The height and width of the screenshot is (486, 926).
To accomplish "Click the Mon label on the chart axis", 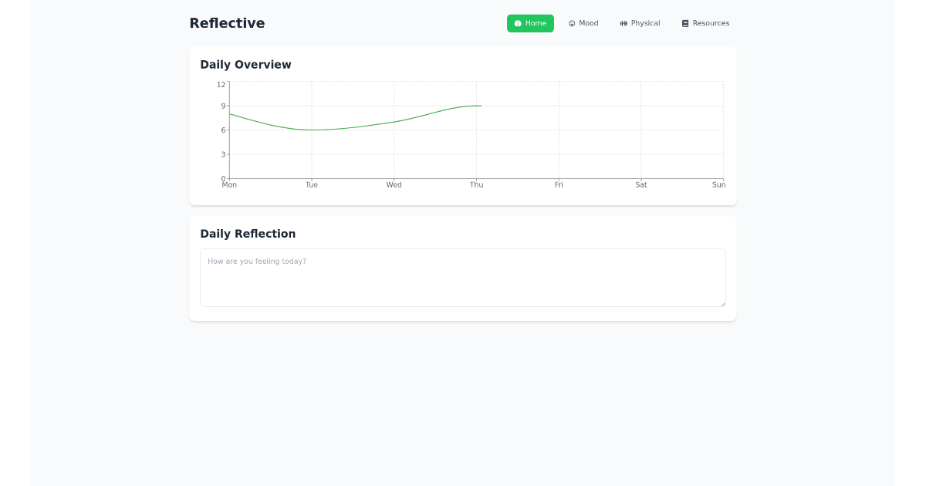I will click(x=229, y=184).
